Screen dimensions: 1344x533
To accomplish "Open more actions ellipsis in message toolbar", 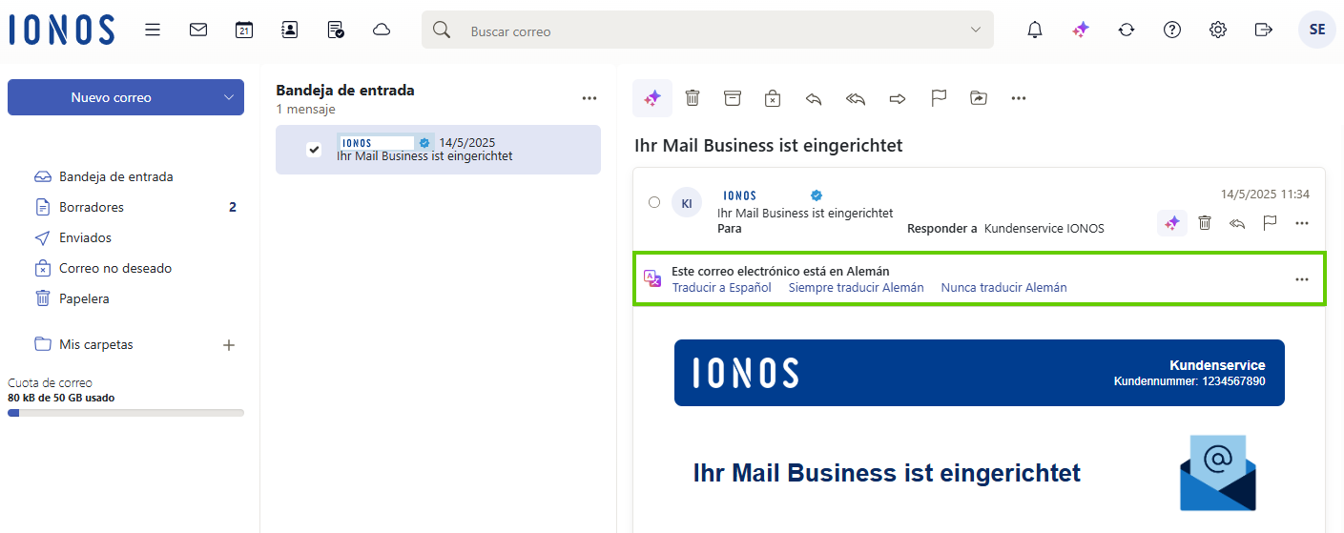I will tap(1019, 98).
